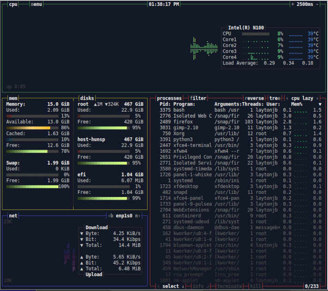Select the dbus-daemon process 458

tap(238, 228)
